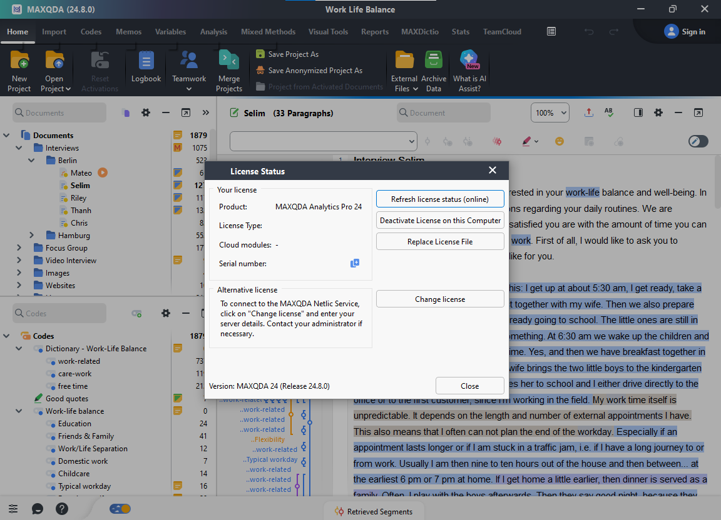Open the chat bubble icon in status bar

pos(38,509)
